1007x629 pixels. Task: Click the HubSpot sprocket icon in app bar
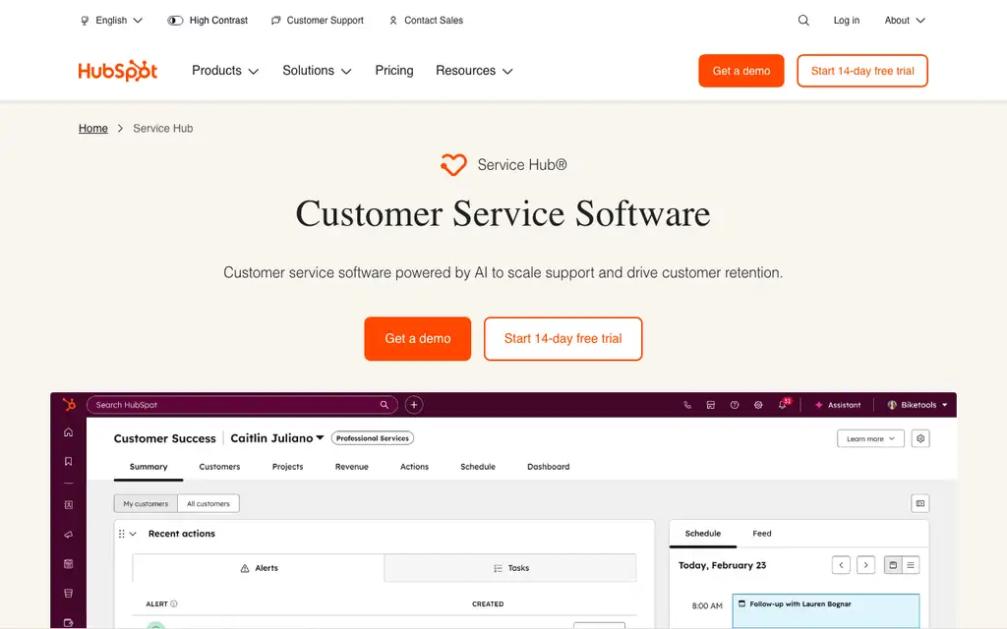tap(69, 404)
